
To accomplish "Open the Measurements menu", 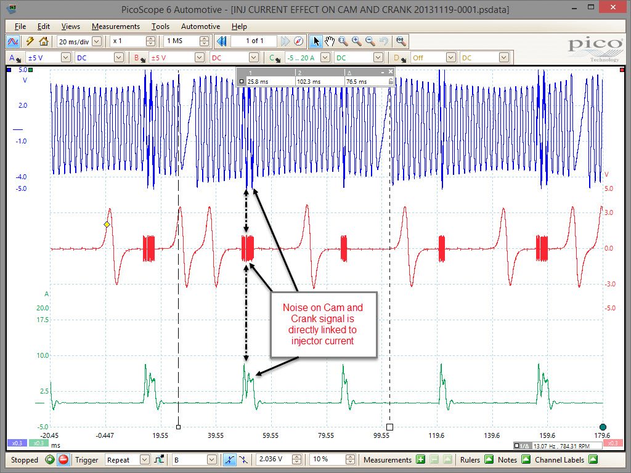I will [115, 26].
